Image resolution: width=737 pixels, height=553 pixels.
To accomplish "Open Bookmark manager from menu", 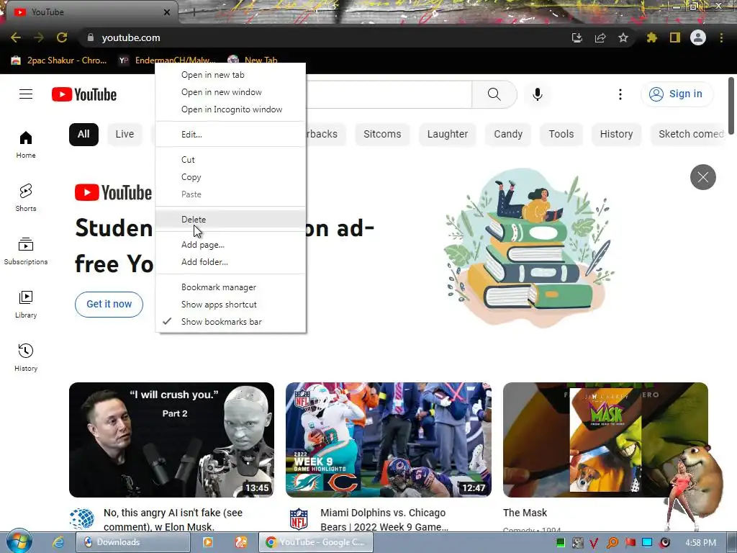I will coord(230,287).
